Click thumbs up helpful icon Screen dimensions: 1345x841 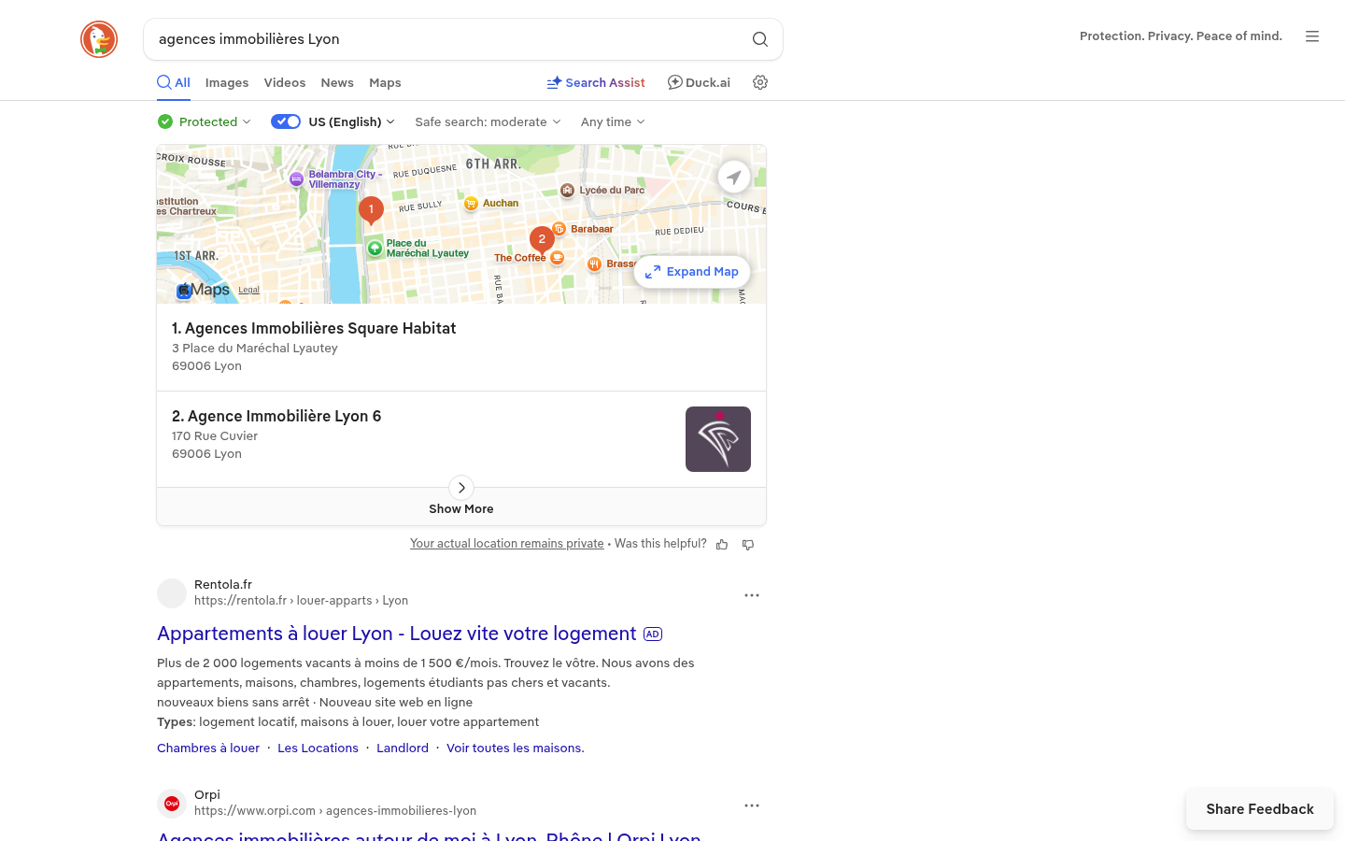(x=722, y=545)
